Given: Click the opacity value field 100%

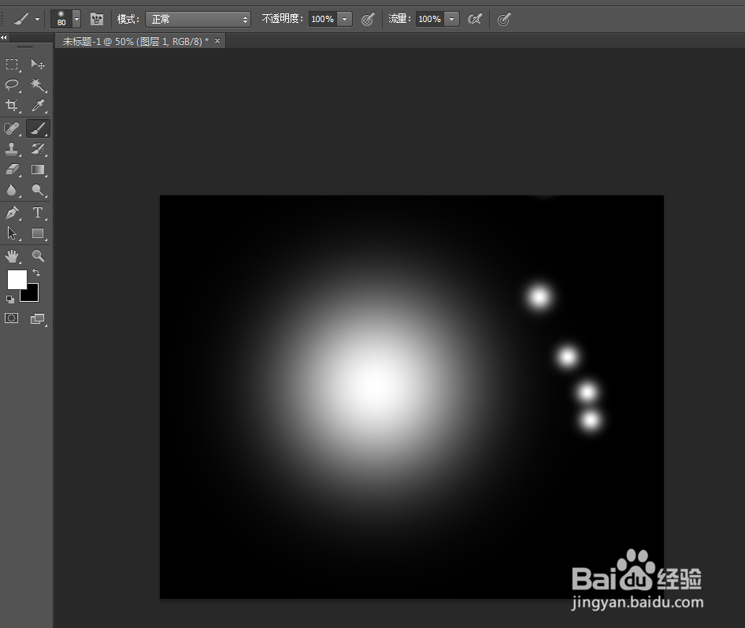Looking at the screenshot, I should click(x=323, y=20).
